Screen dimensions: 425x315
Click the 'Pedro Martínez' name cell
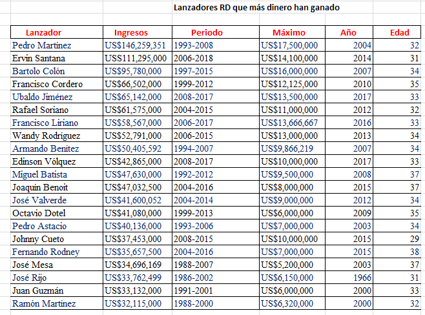point(42,45)
